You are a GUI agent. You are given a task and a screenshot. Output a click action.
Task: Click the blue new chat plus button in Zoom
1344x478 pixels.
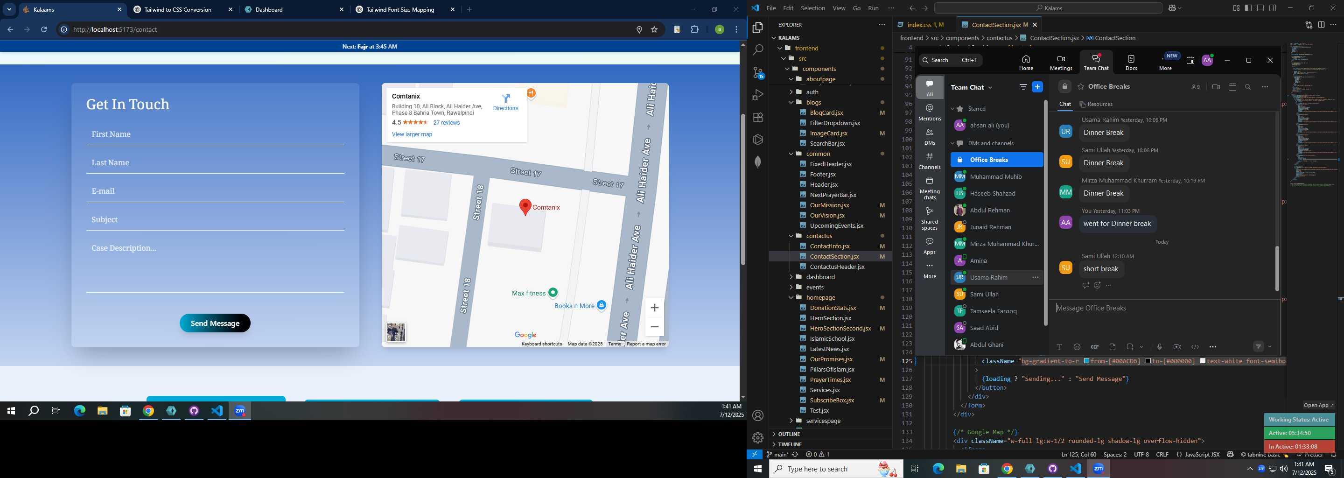1037,87
